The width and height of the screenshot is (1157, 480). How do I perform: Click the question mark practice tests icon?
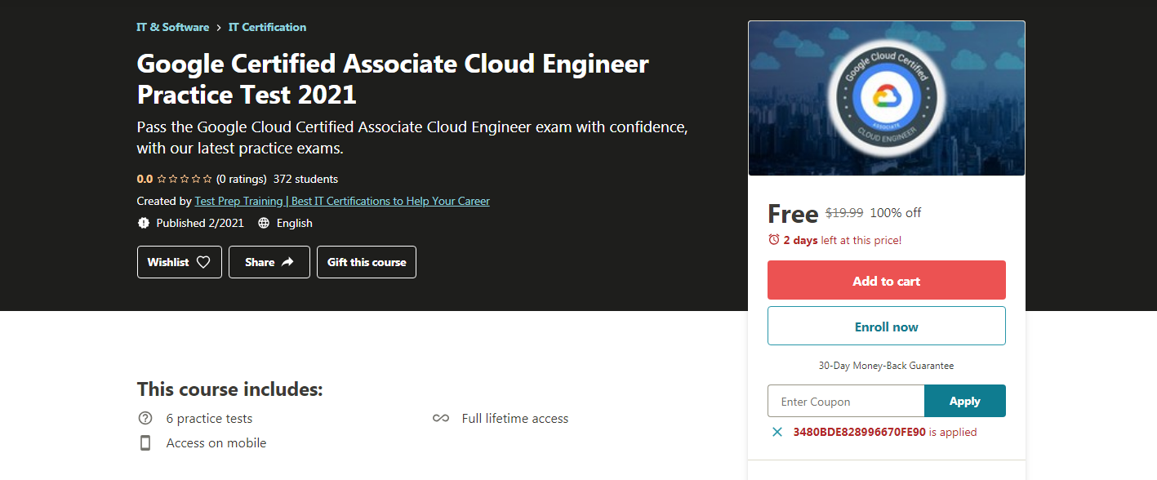[x=145, y=418]
